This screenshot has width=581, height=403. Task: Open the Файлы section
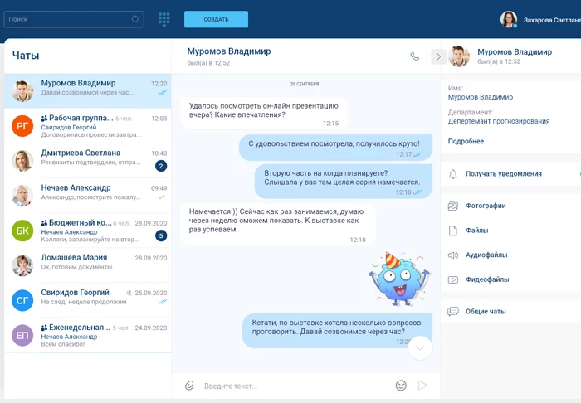476,231
